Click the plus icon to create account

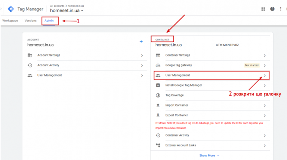coord(141,42)
